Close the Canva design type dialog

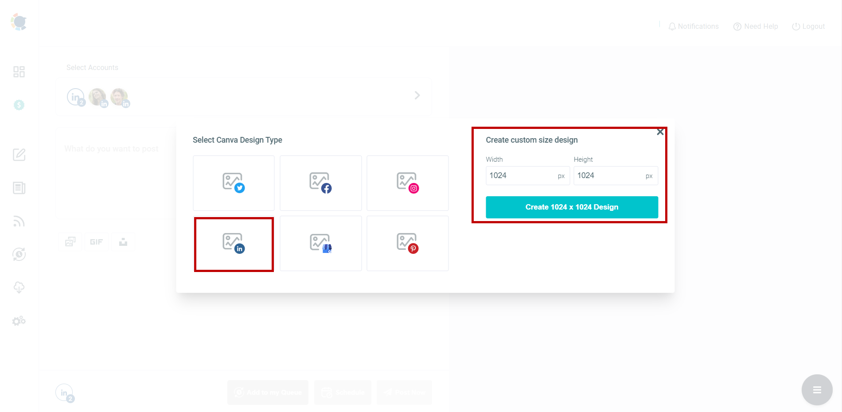click(x=660, y=132)
